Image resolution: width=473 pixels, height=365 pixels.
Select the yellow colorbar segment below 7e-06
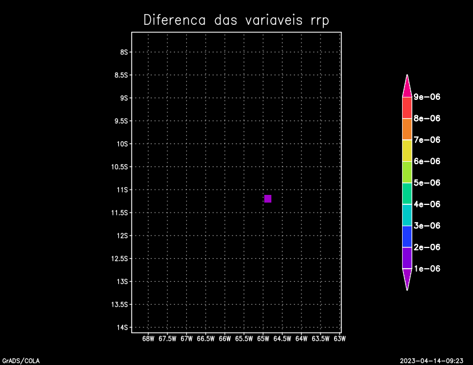click(x=407, y=151)
